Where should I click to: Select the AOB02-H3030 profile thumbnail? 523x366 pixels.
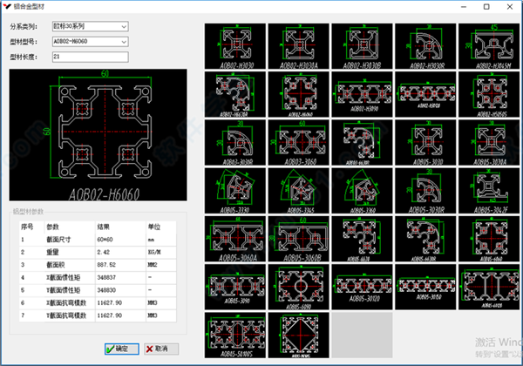coord(235,46)
